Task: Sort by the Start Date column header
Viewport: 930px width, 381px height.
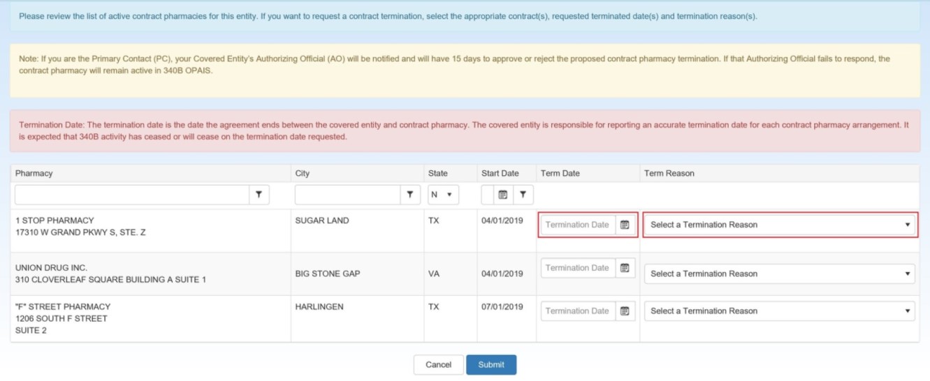Action: click(500, 173)
